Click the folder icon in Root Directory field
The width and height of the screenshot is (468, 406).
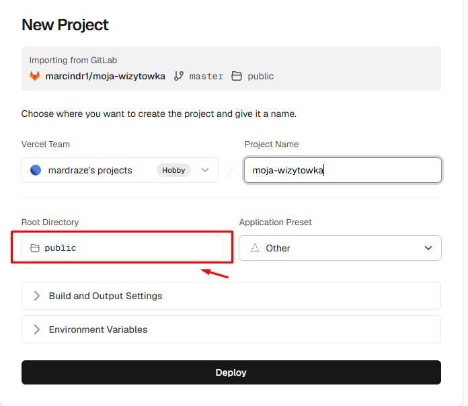35,248
